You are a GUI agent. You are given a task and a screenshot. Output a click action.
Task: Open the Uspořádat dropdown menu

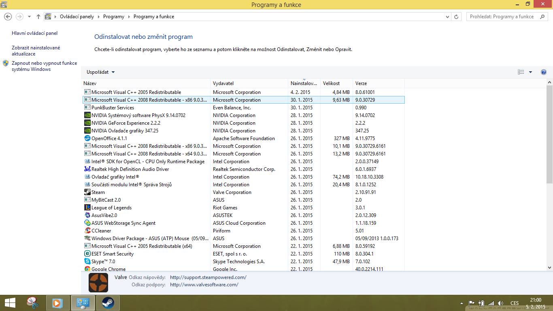pos(101,72)
